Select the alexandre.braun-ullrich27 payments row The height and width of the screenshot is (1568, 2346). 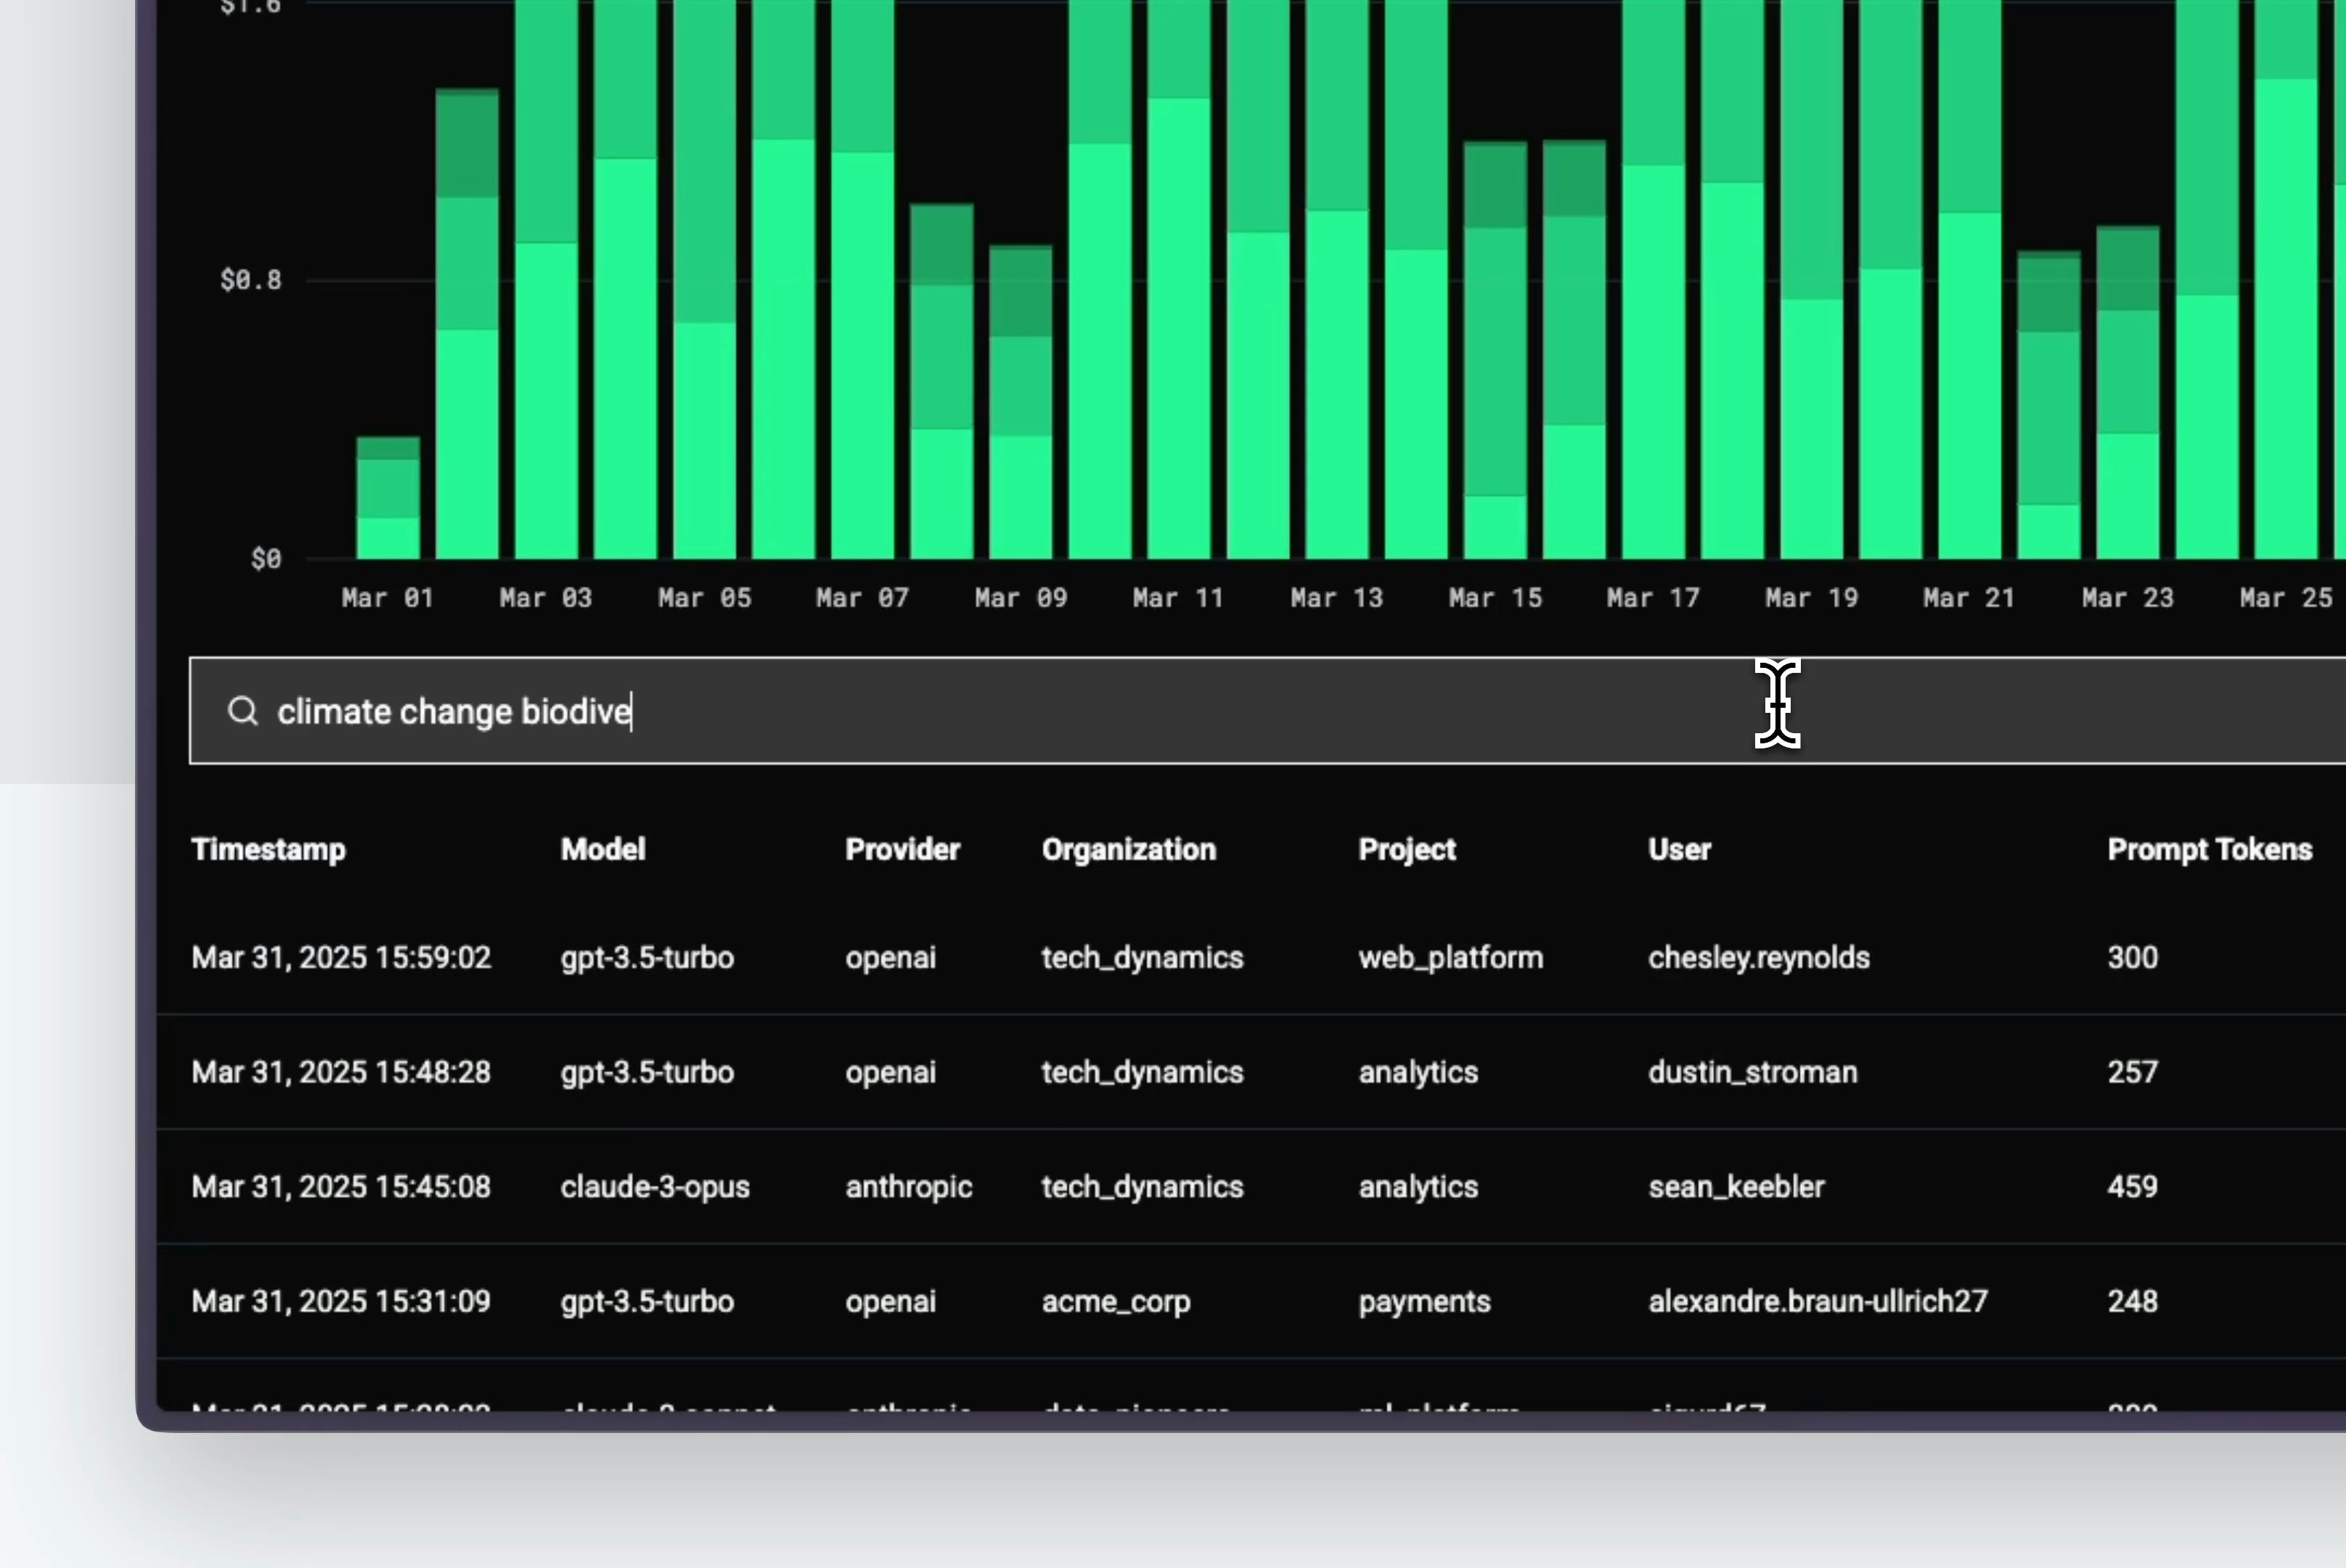(x=1817, y=1302)
